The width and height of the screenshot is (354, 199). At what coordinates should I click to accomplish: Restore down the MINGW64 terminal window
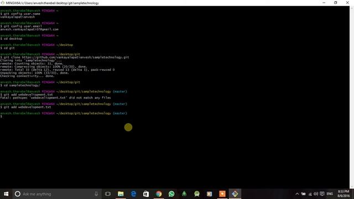(x=336, y=3)
